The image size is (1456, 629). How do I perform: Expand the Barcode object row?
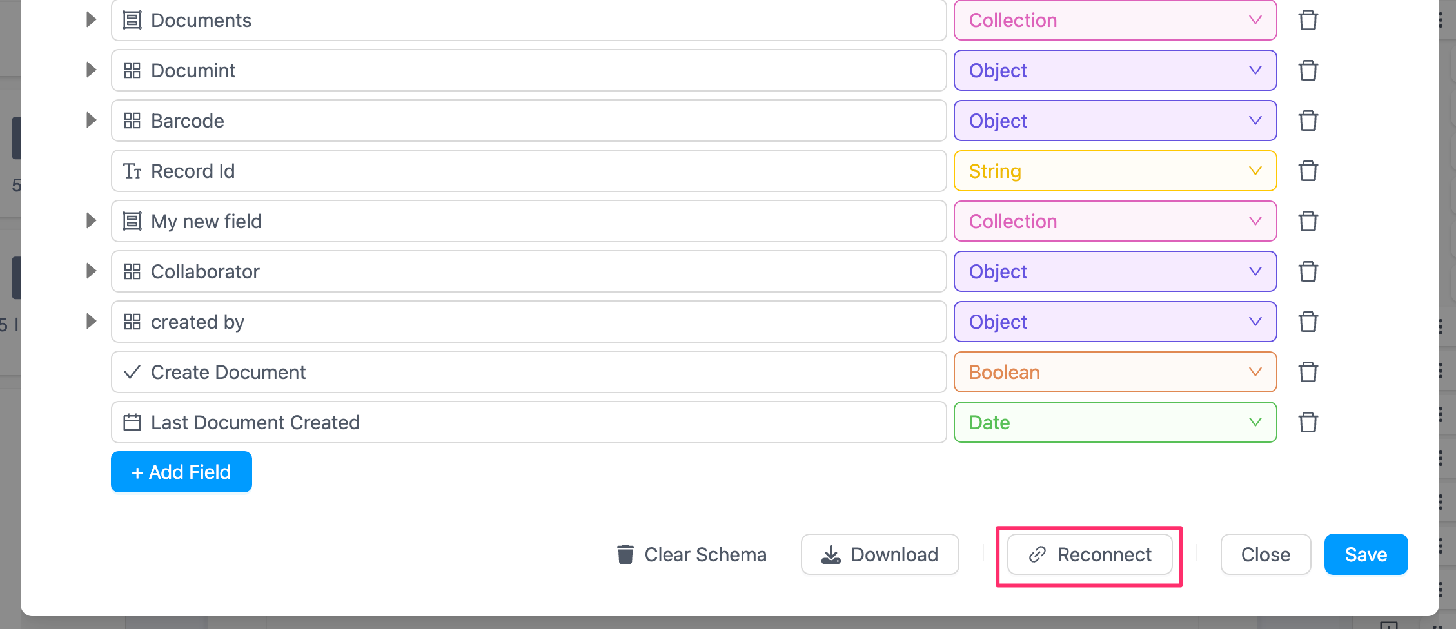91,121
